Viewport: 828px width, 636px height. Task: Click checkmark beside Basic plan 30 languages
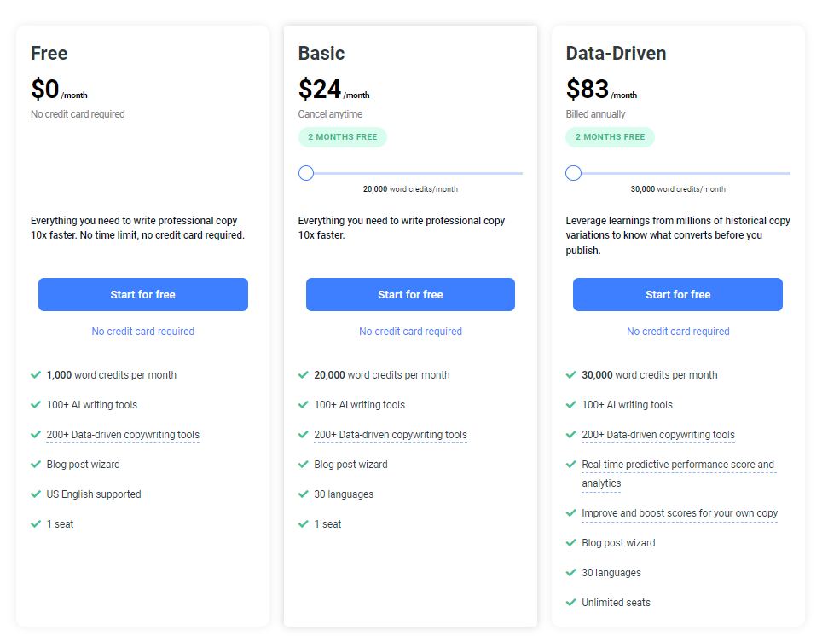click(304, 494)
